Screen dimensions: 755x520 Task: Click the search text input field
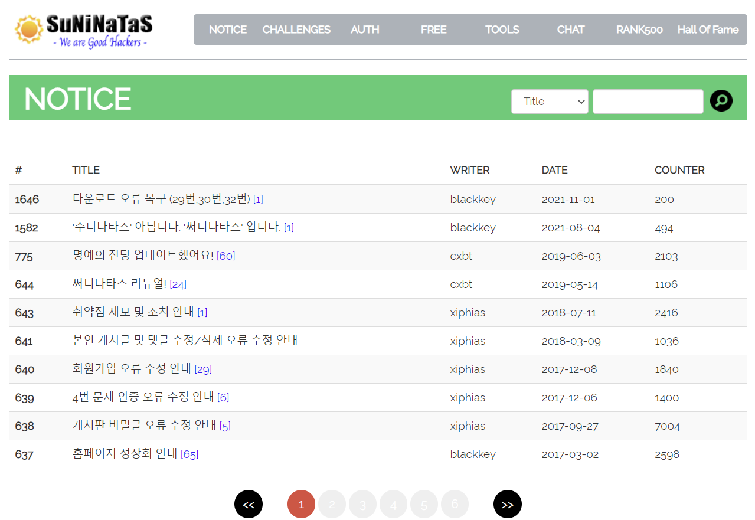point(648,102)
